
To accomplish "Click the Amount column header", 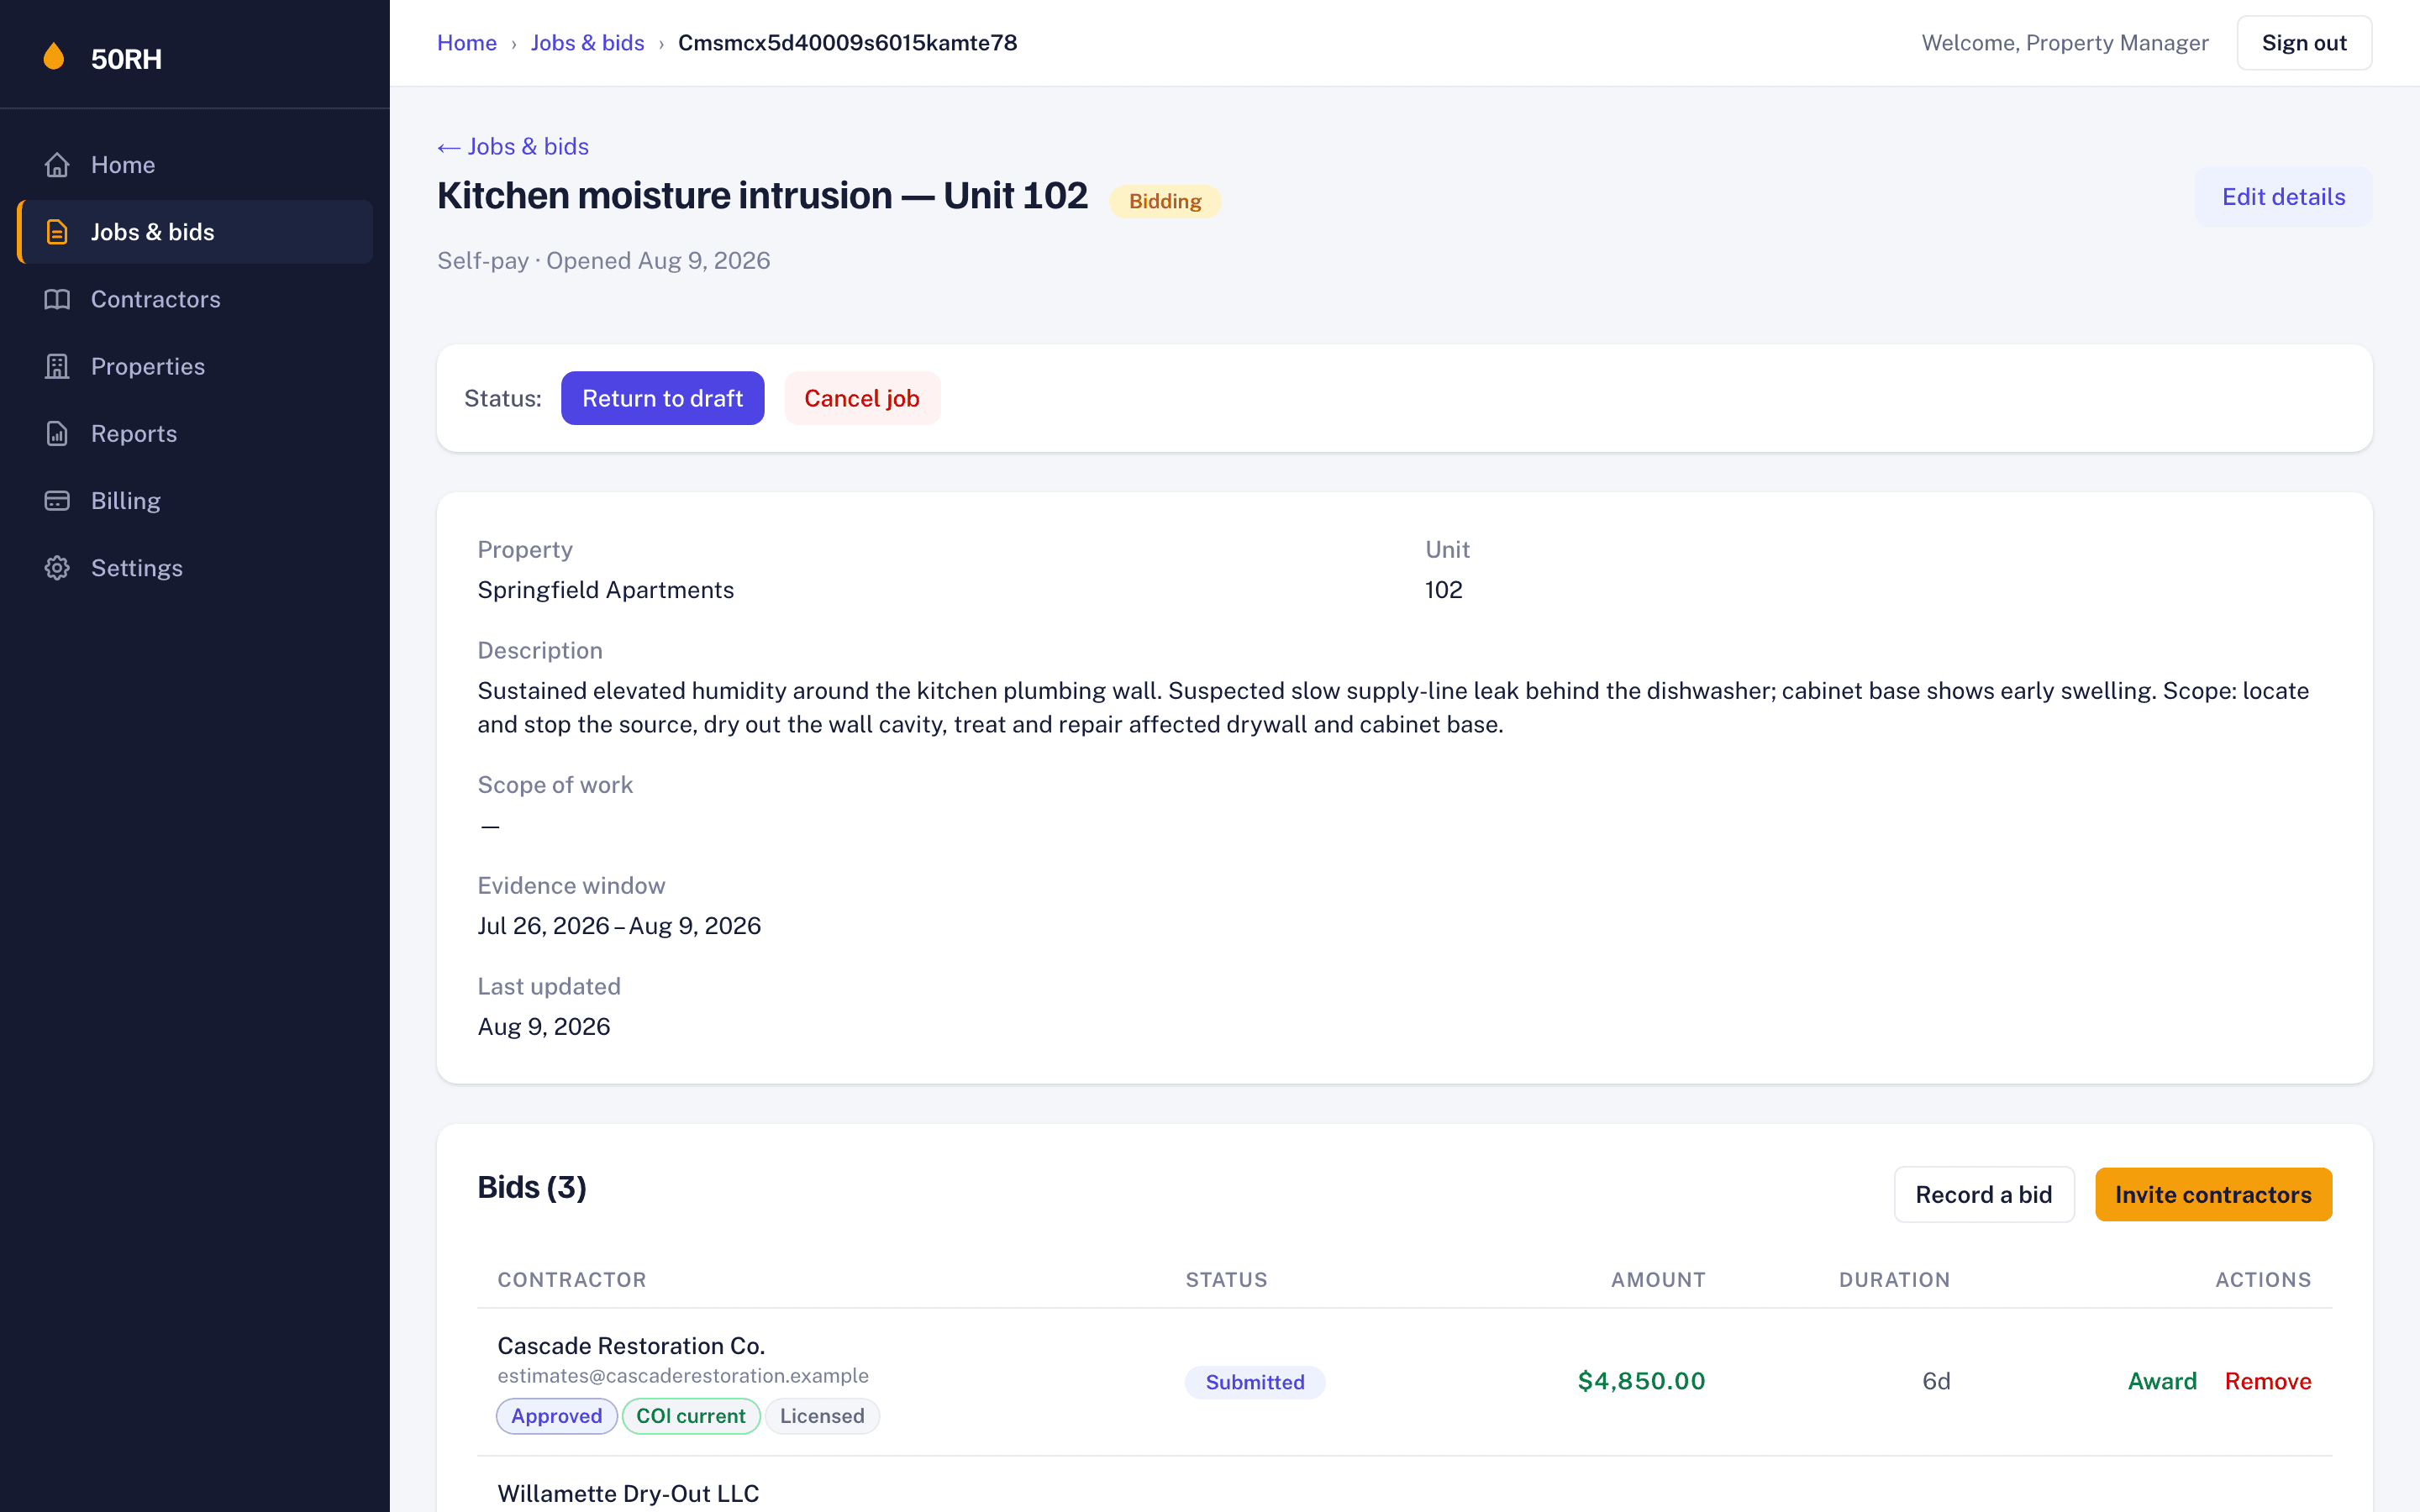I will [x=1658, y=1280].
